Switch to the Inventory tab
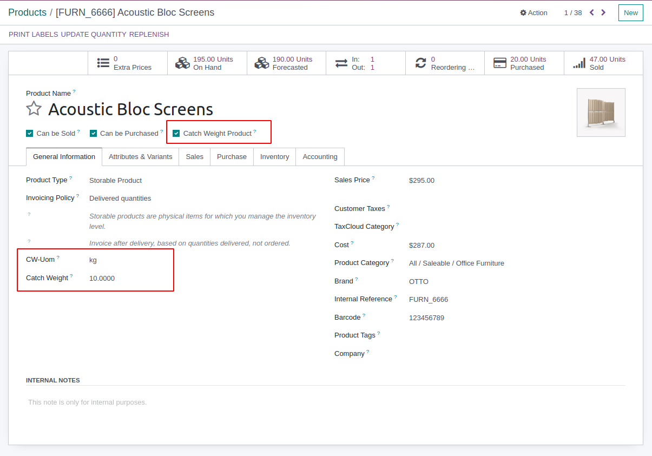 click(x=274, y=157)
